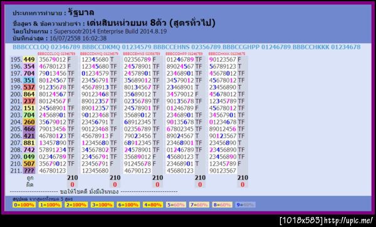Click formula link BBBCCCLOQ 02346789 at top

(46, 47)
